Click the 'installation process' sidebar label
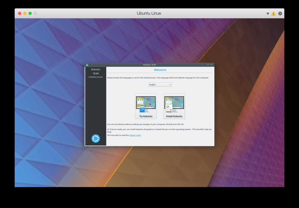 95,77
